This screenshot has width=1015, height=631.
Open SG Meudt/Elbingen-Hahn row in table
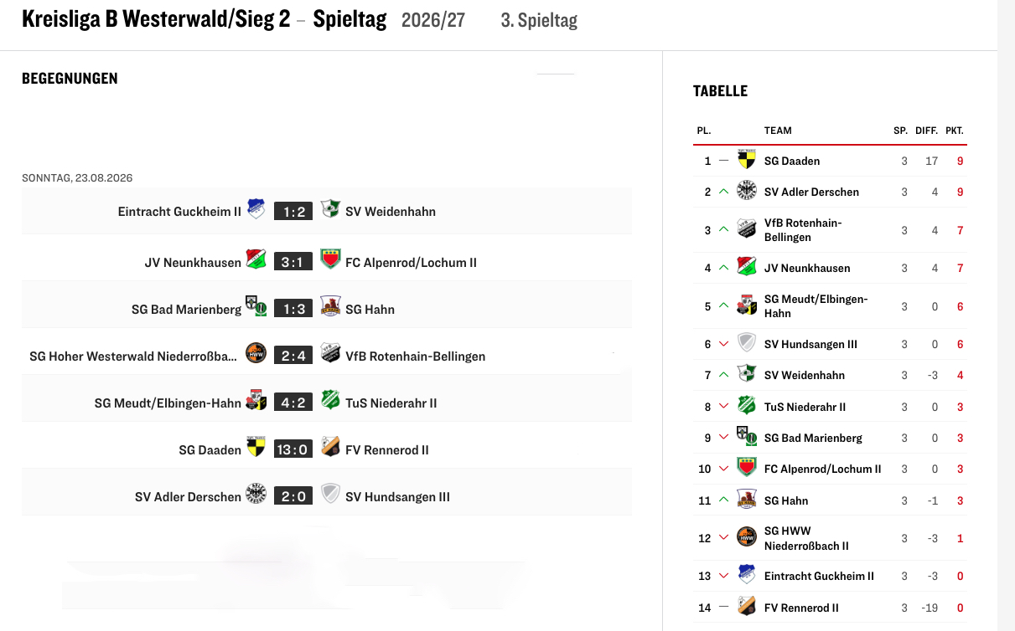(830, 306)
